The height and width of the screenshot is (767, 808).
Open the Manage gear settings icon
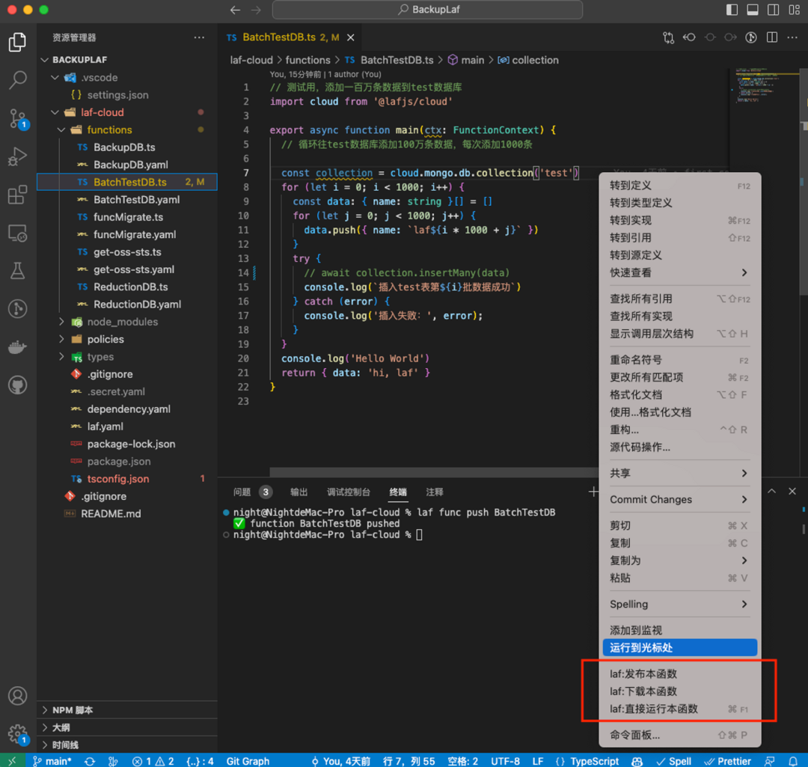pos(17,733)
